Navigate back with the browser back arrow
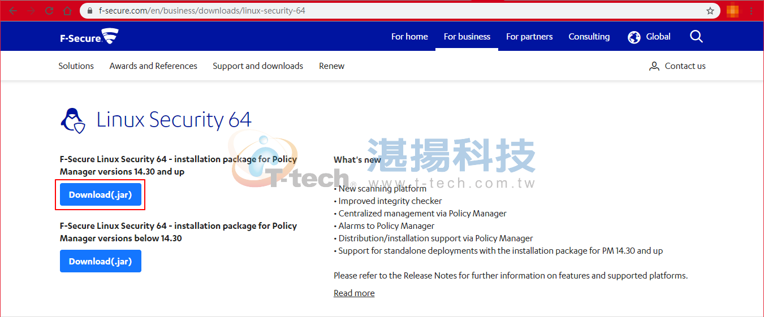764x317 pixels. 12,11
